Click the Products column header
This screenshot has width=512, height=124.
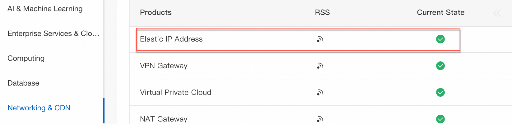(x=156, y=12)
